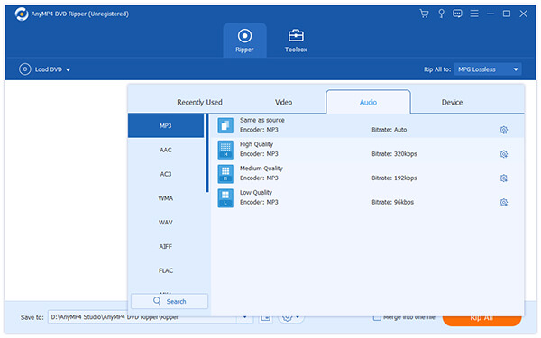Open the hamburger menu icon
This screenshot has width=541, height=338.
tap(474, 14)
